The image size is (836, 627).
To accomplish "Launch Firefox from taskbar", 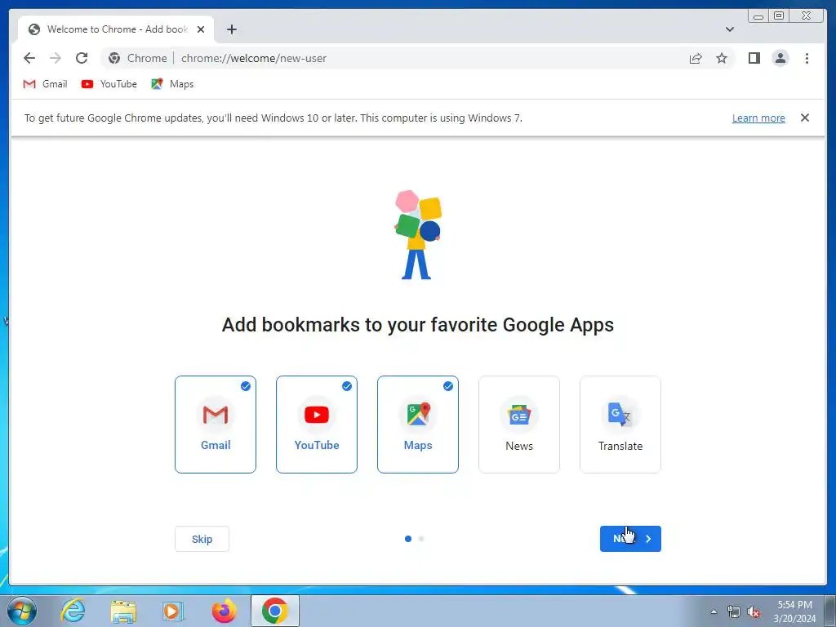I will [224, 611].
